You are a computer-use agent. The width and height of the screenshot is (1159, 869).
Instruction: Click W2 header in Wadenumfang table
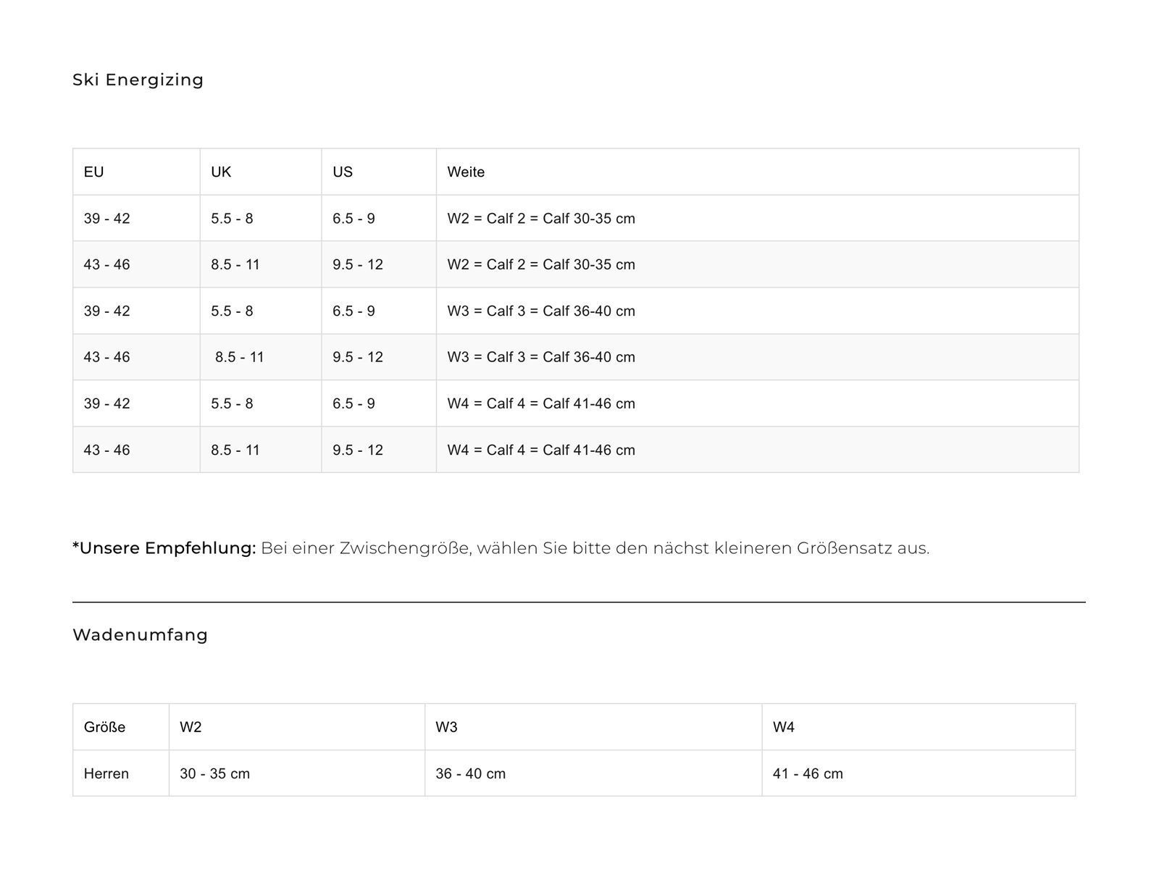pyautogui.click(x=191, y=727)
